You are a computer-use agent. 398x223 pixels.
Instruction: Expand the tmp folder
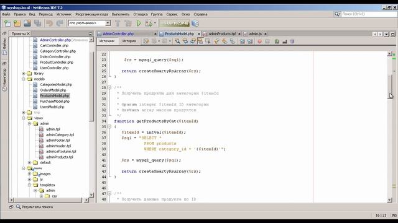[x=24, y=112]
